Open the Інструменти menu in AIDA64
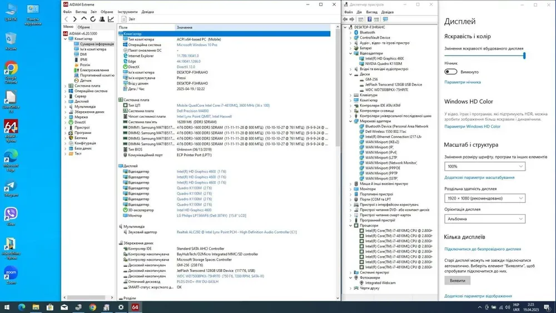Image resolution: width=556 pixels, height=313 pixels. point(127,12)
